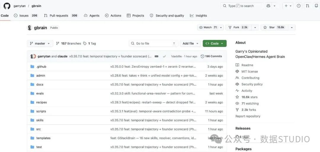
Task: Switch to the Code tab
Action: click(5, 15)
